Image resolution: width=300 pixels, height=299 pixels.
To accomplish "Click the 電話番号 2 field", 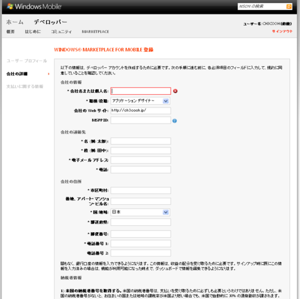I will [x=141, y=253].
